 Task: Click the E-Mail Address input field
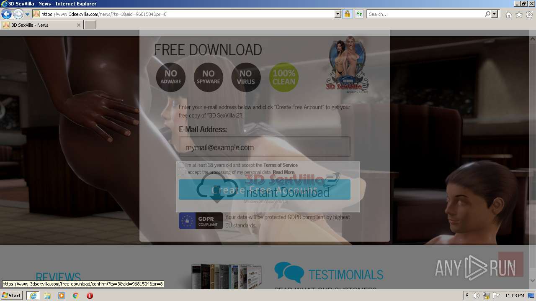coord(264,147)
